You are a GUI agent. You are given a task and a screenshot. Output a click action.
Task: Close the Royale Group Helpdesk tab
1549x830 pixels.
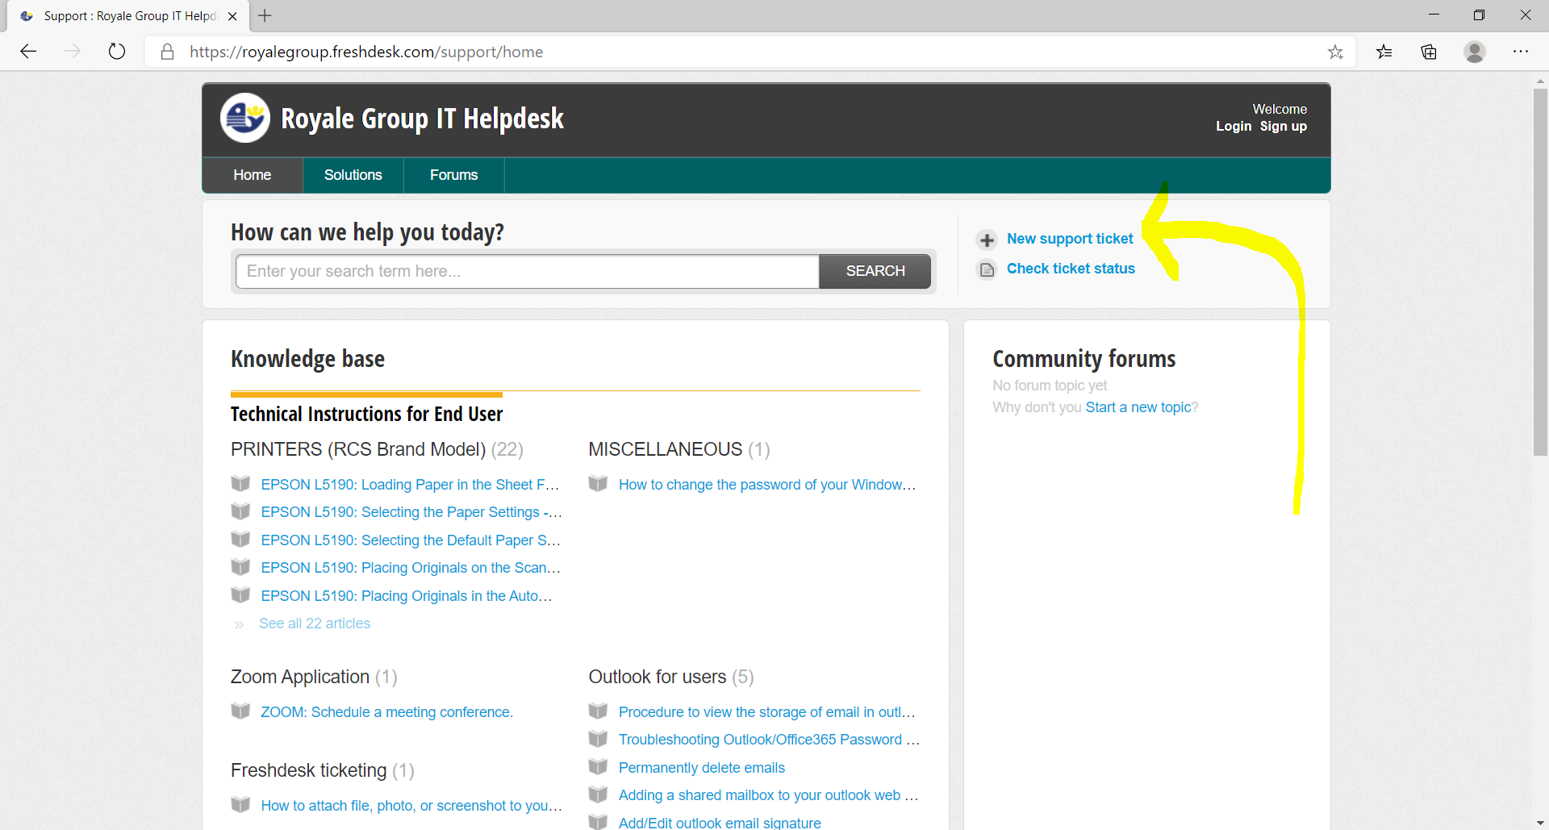point(232,16)
